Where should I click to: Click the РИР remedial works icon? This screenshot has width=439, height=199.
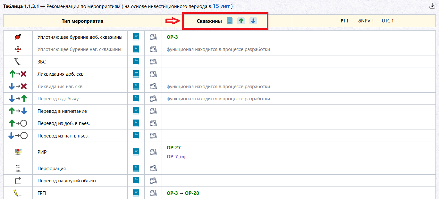pos(18,152)
